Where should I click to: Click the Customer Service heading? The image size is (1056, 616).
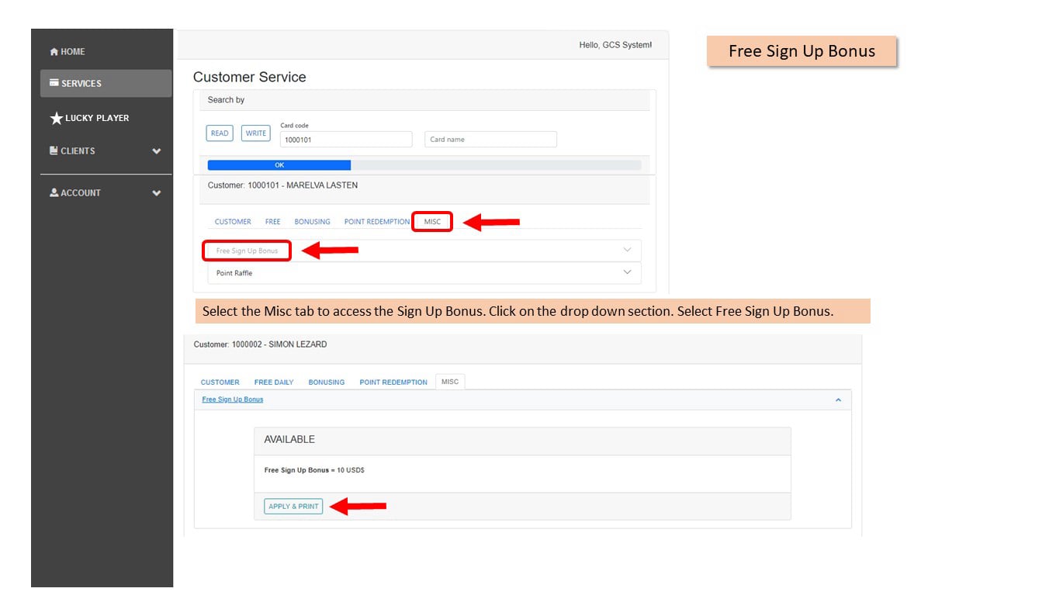(249, 77)
